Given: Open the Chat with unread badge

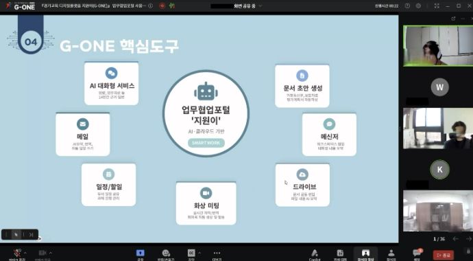Looking at the screenshot, I should (417, 253).
